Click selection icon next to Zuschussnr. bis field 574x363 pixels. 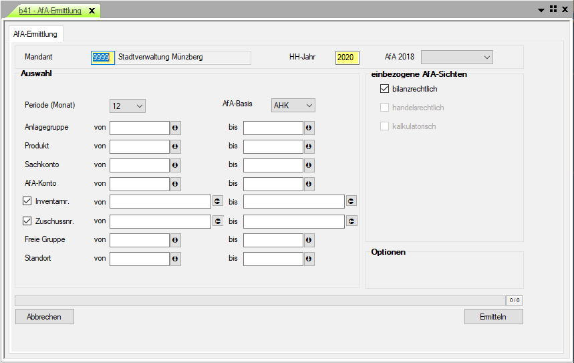pos(351,221)
